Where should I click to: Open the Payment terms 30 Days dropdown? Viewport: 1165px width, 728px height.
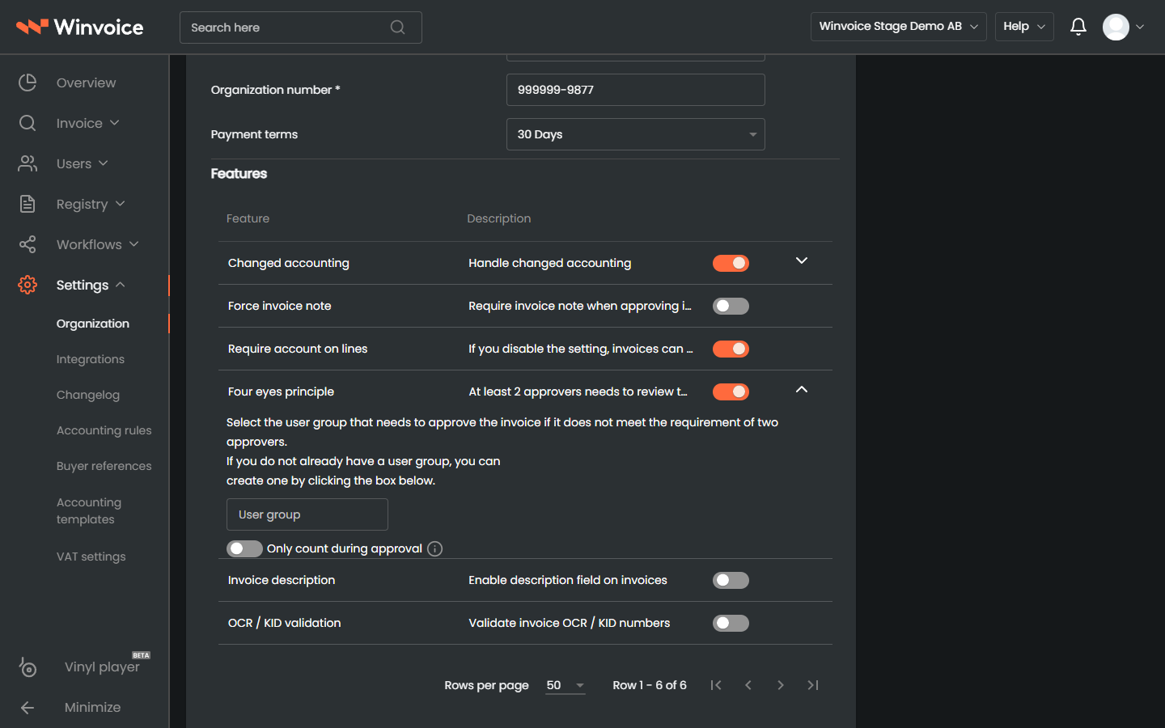pyautogui.click(x=636, y=134)
